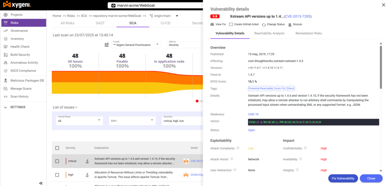This screenshot has height=186, width=388.
Task: Click the red critical legend dot
Action: (197, 101)
